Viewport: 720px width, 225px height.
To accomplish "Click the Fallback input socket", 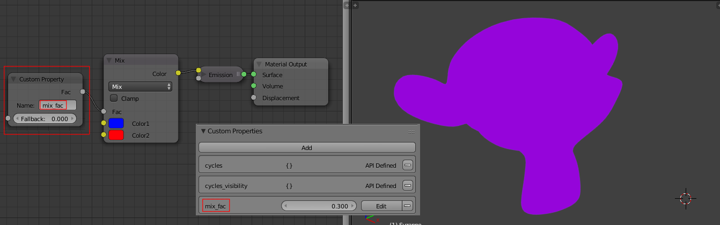I will pyautogui.click(x=8, y=118).
